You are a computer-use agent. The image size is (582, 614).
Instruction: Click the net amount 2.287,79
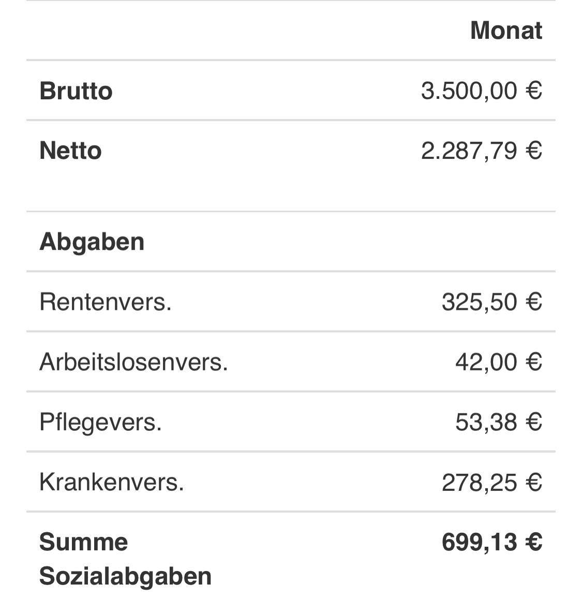coord(469,151)
